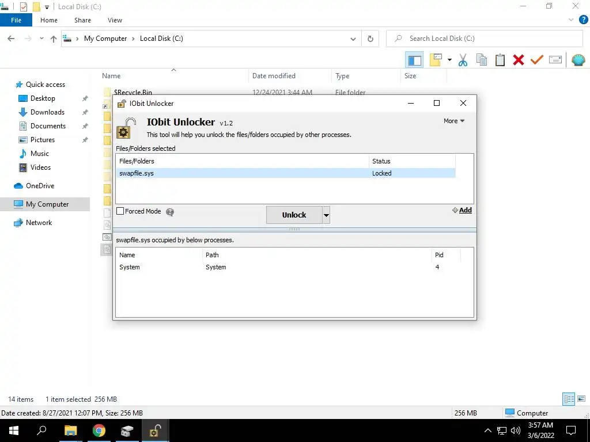This screenshot has width=590, height=442.
Task: Open the Windows Start menu
Action: 14,430
